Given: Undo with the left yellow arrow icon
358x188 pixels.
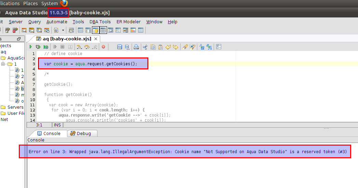Looking at the screenshot, I should [168, 47].
